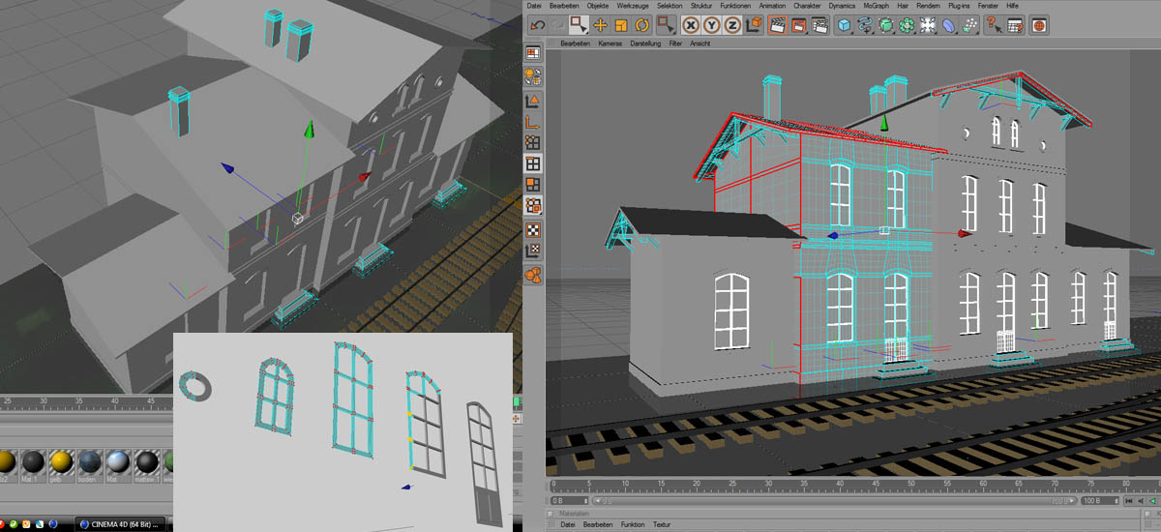Click the Render View clapperboard icon
Image resolution: width=1161 pixels, height=532 pixels.
776,25
